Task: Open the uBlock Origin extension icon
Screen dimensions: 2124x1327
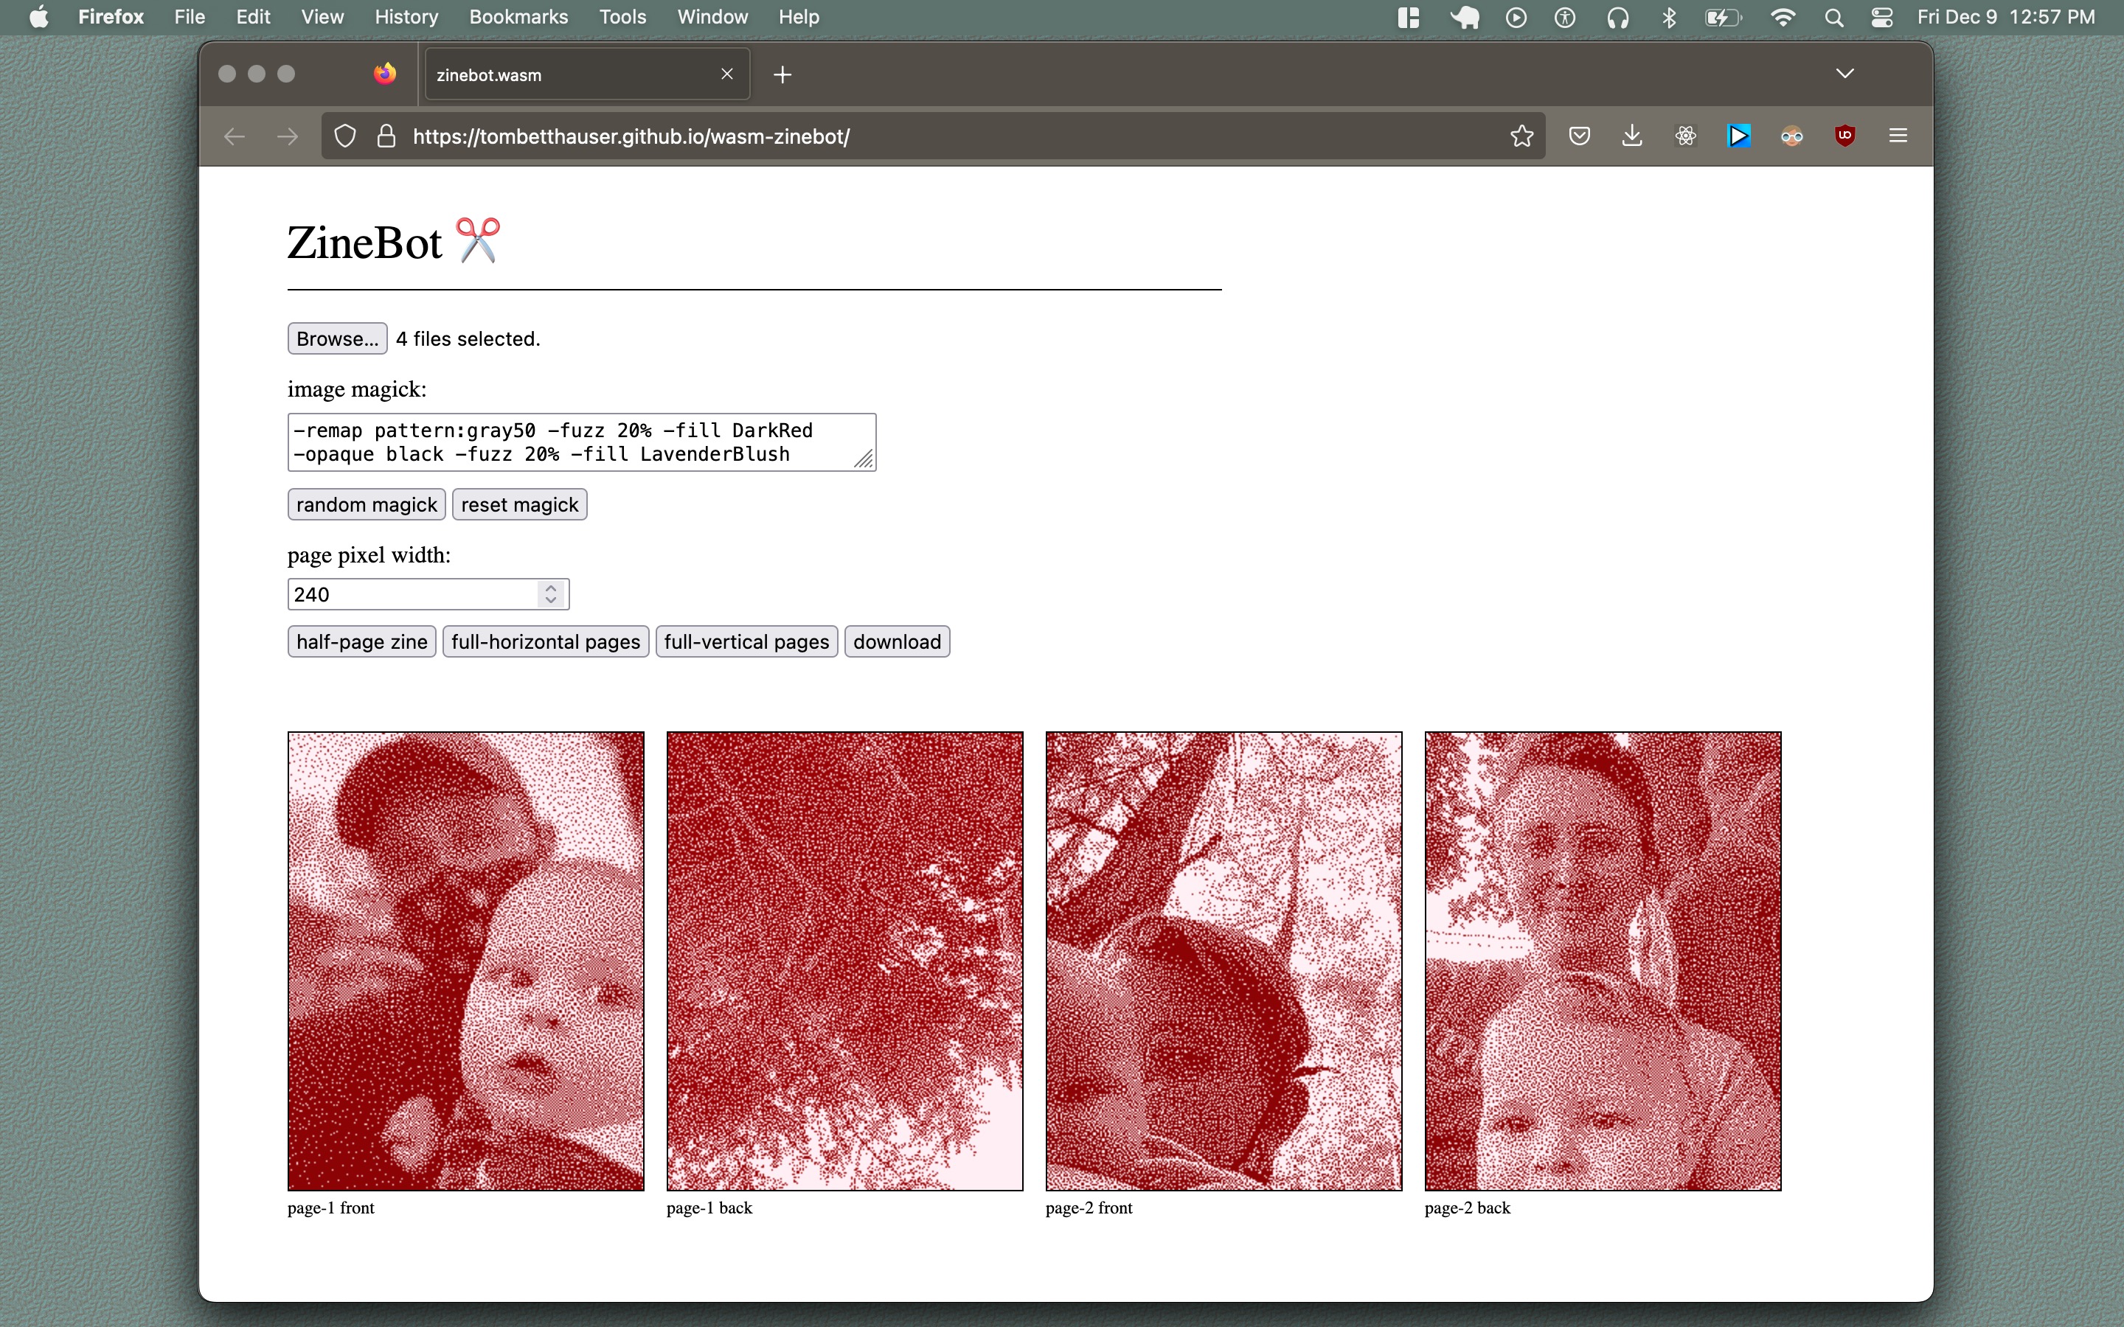Action: (1844, 136)
